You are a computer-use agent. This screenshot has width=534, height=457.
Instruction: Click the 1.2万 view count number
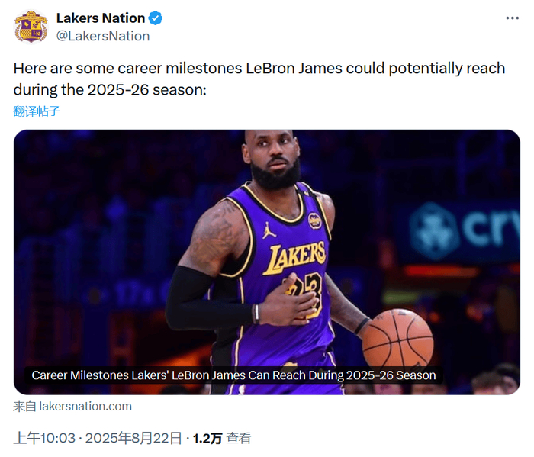207,438
